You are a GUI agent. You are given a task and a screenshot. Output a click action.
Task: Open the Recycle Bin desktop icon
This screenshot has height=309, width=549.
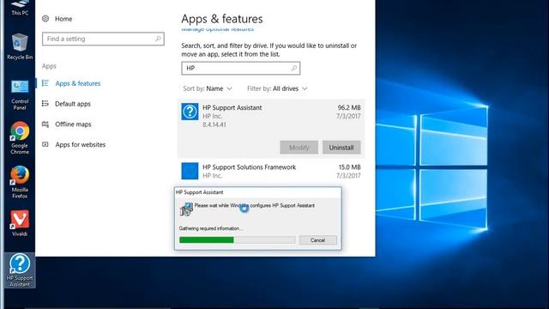pyautogui.click(x=20, y=46)
